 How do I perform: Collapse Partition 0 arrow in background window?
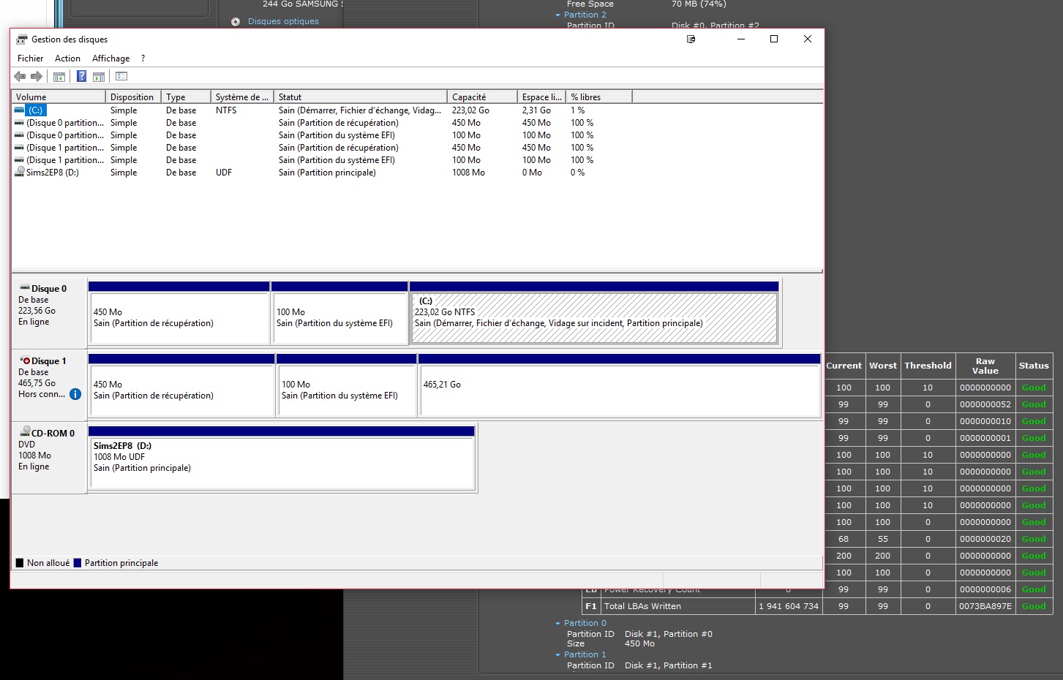tap(558, 624)
